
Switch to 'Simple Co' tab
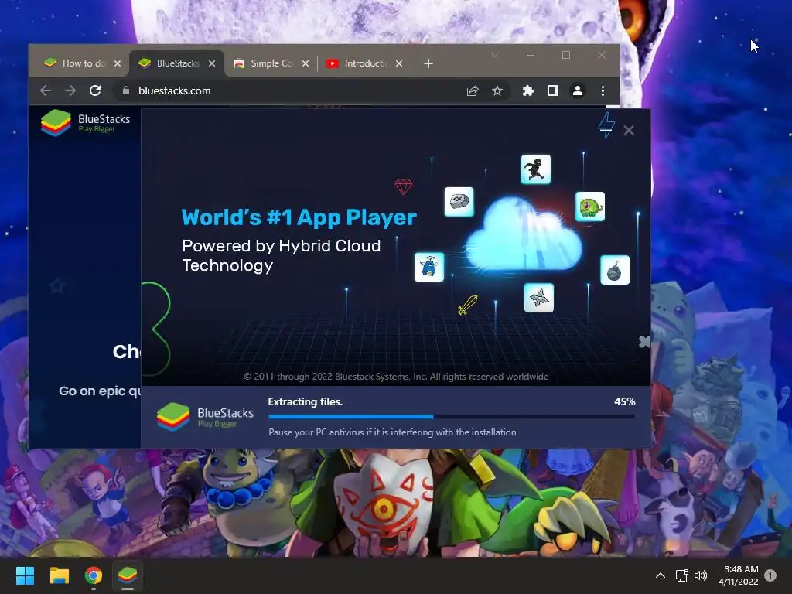pos(271,63)
